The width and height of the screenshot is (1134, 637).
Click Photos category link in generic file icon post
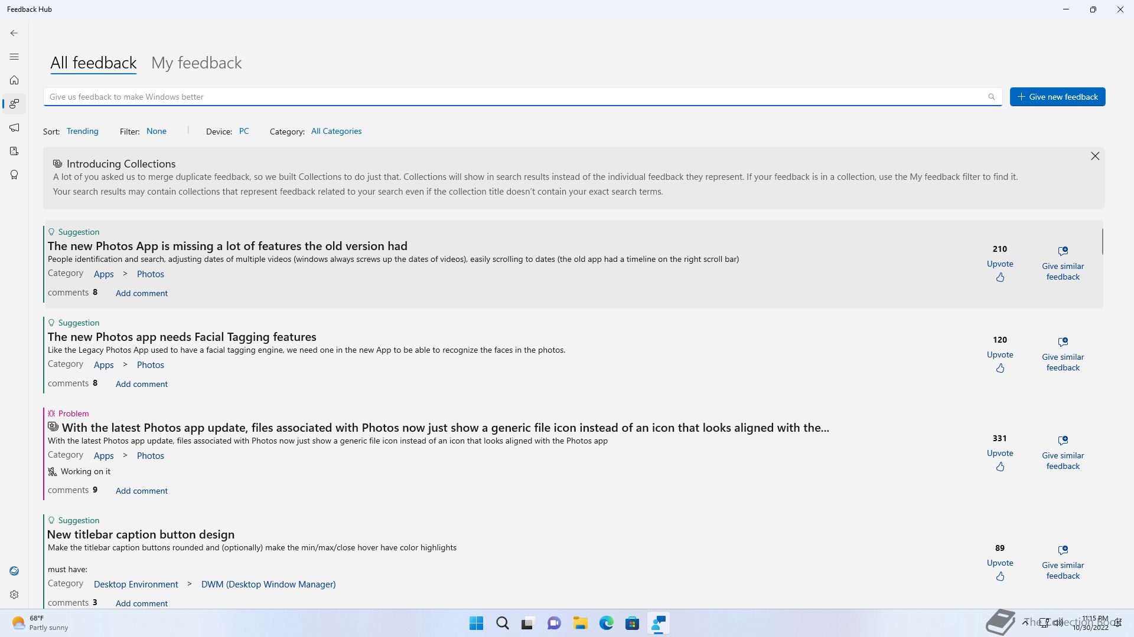[151, 456]
